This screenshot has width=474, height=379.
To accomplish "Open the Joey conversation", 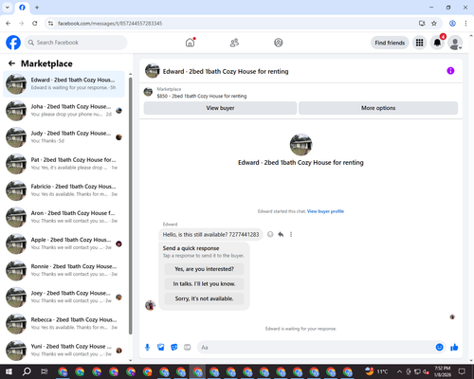I will [64, 297].
